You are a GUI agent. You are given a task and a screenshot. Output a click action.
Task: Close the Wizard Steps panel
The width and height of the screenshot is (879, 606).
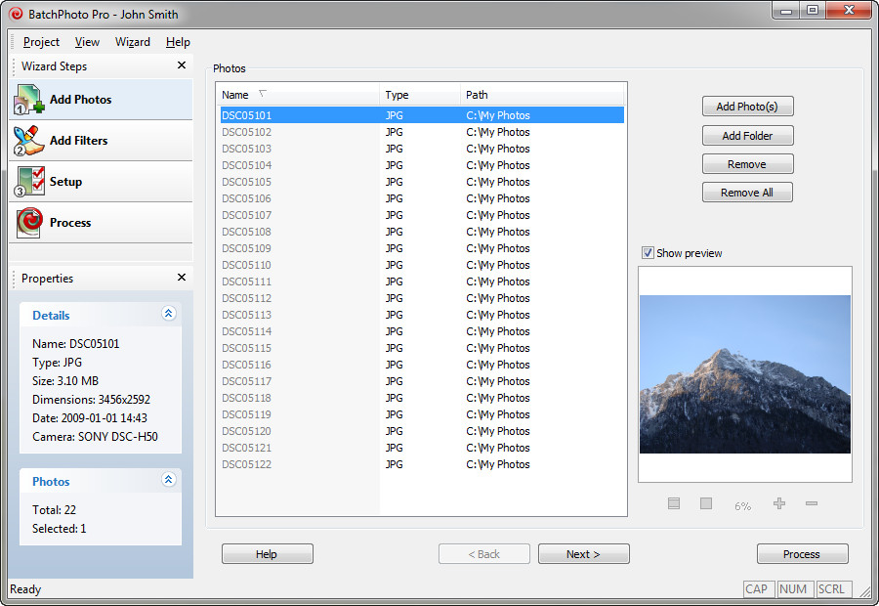tap(181, 65)
